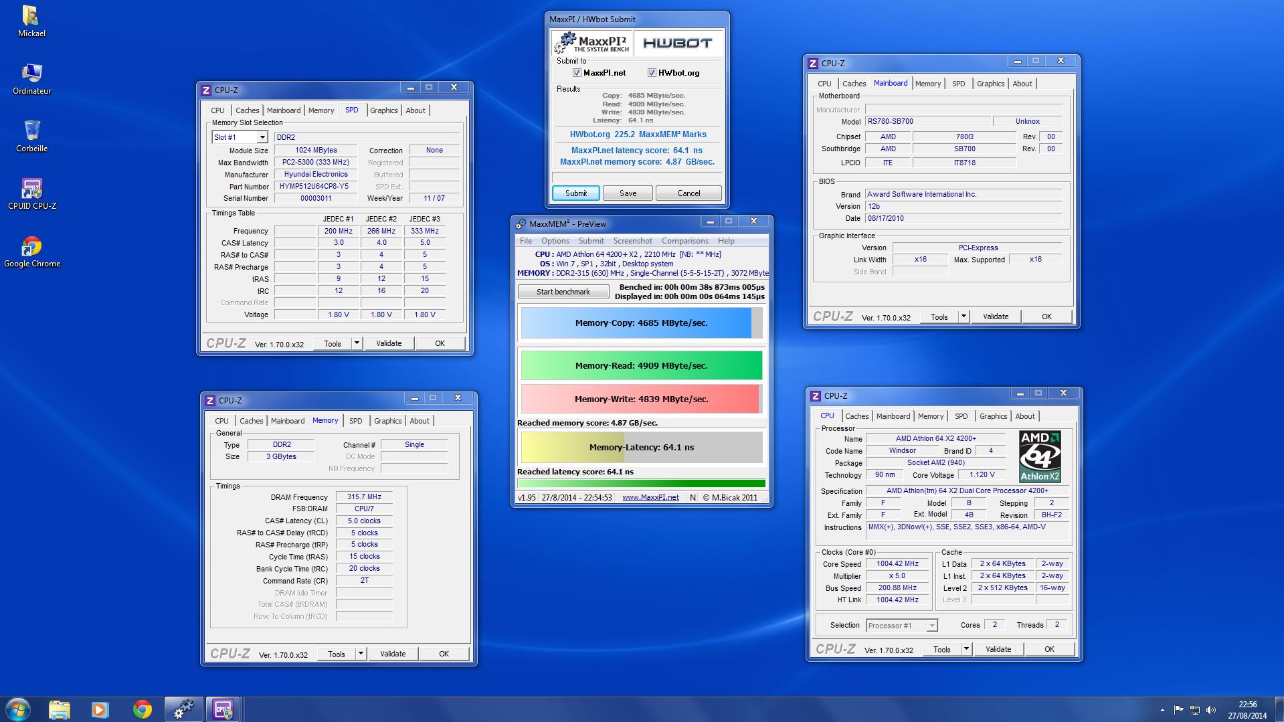Open the www.MaxxPI.net link
Screen dimensions: 1284x722
click(650, 497)
